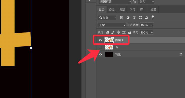Viewport: 185px width, 98px height.
Task: Click the white transform handle on canvas
Action: (x=31, y=48)
